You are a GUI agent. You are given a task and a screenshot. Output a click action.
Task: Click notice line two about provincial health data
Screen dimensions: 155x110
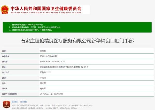point(35,27)
